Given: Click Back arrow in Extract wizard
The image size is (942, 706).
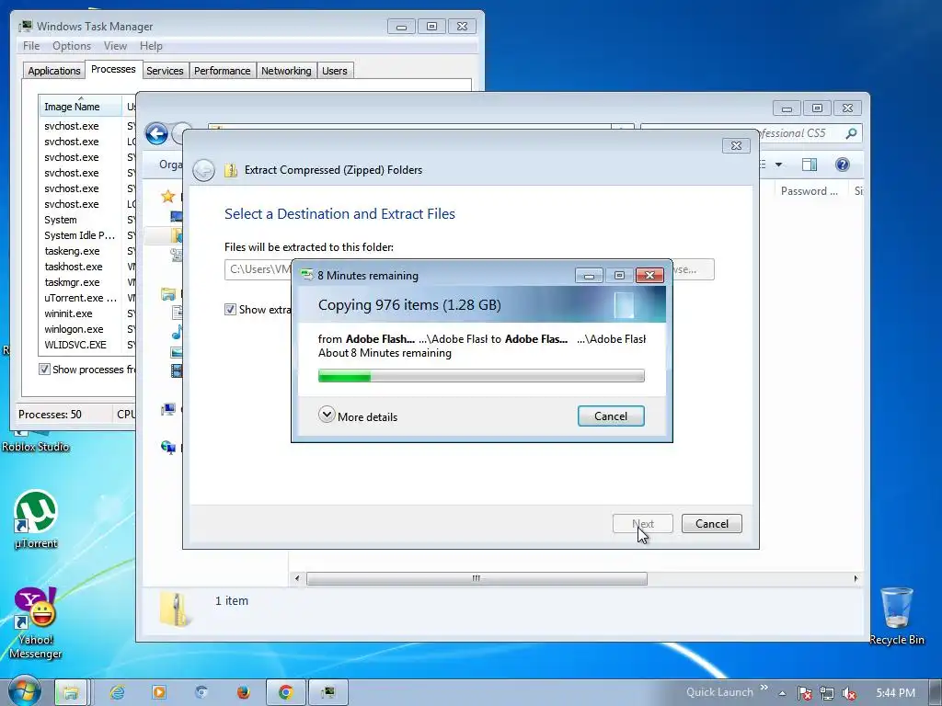Looking at the screenshot, I should [x=203, y=170].
